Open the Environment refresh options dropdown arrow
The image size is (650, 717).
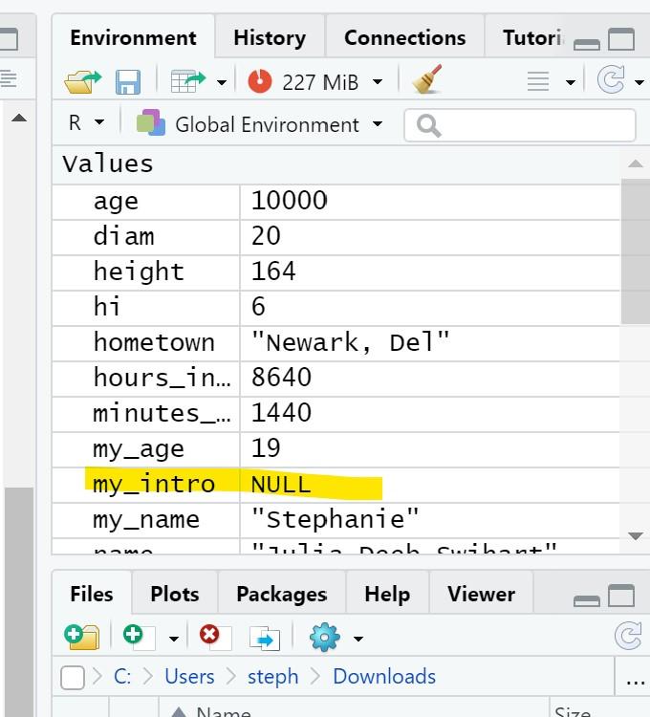(x=639, y=83)
